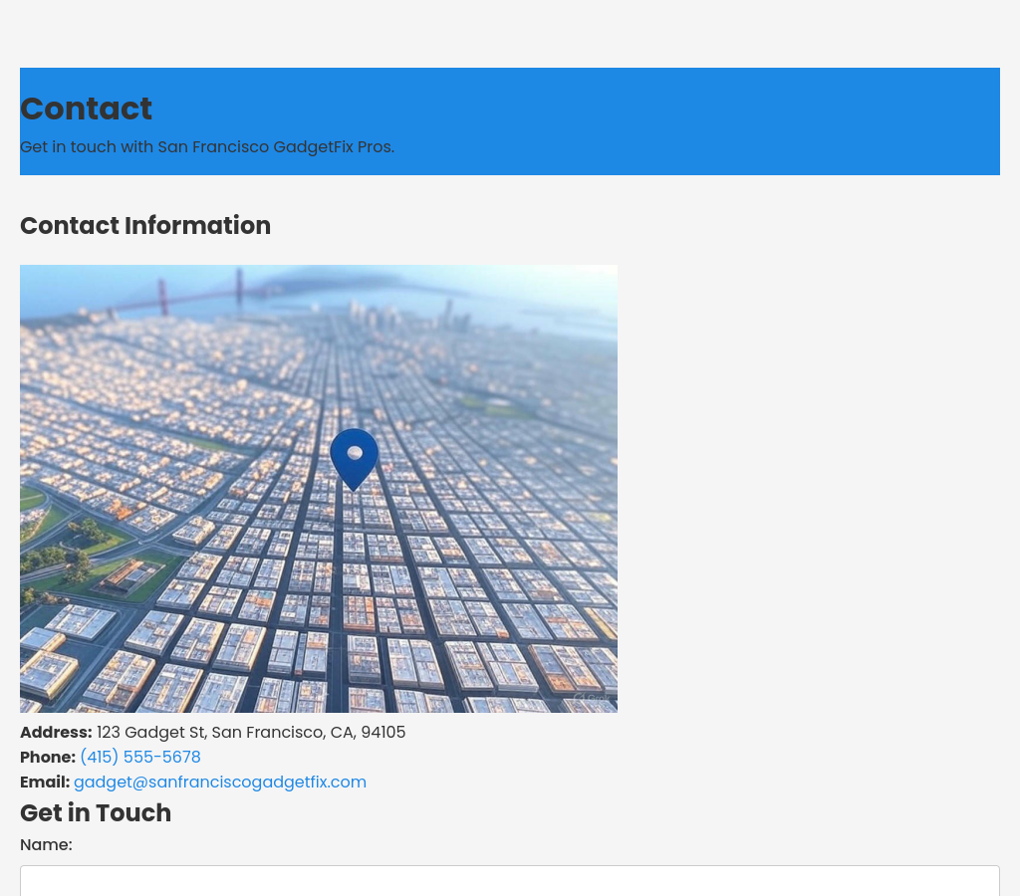Click the "Get in Touch" form heading
This screenshot has width=1020, height=896.
click(96, 813)
